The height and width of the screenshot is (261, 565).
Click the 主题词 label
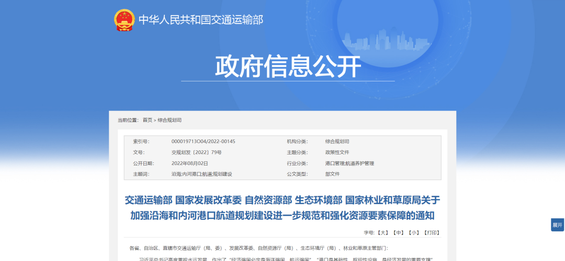[x=141, y=174]
